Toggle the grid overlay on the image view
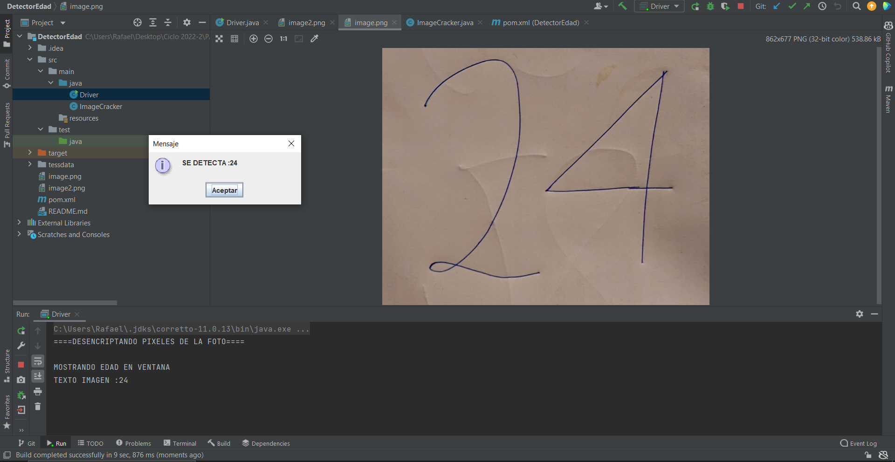 (234, 39)
